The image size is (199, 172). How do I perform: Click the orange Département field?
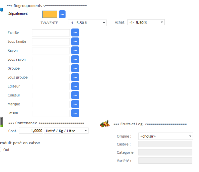(x=50, y=14)
